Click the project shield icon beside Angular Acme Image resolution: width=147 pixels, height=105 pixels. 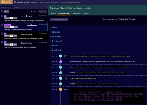pyautogui.click(x=15, y=2)
